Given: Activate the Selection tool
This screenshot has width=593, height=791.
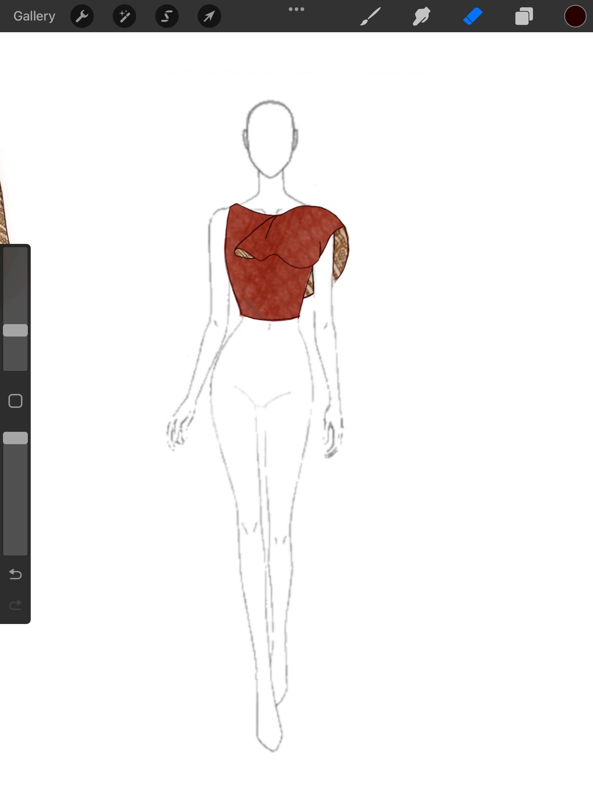Looking at the screenshot, I should (167, 16).
